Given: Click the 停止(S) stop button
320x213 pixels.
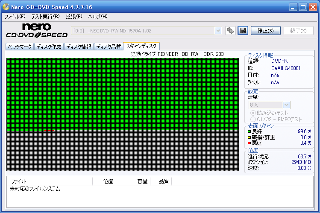Looking at the screenshot, I should (265, 31).
